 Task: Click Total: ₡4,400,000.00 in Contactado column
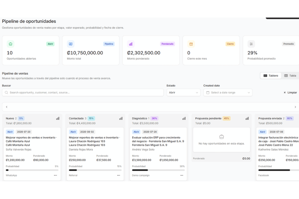82,123
